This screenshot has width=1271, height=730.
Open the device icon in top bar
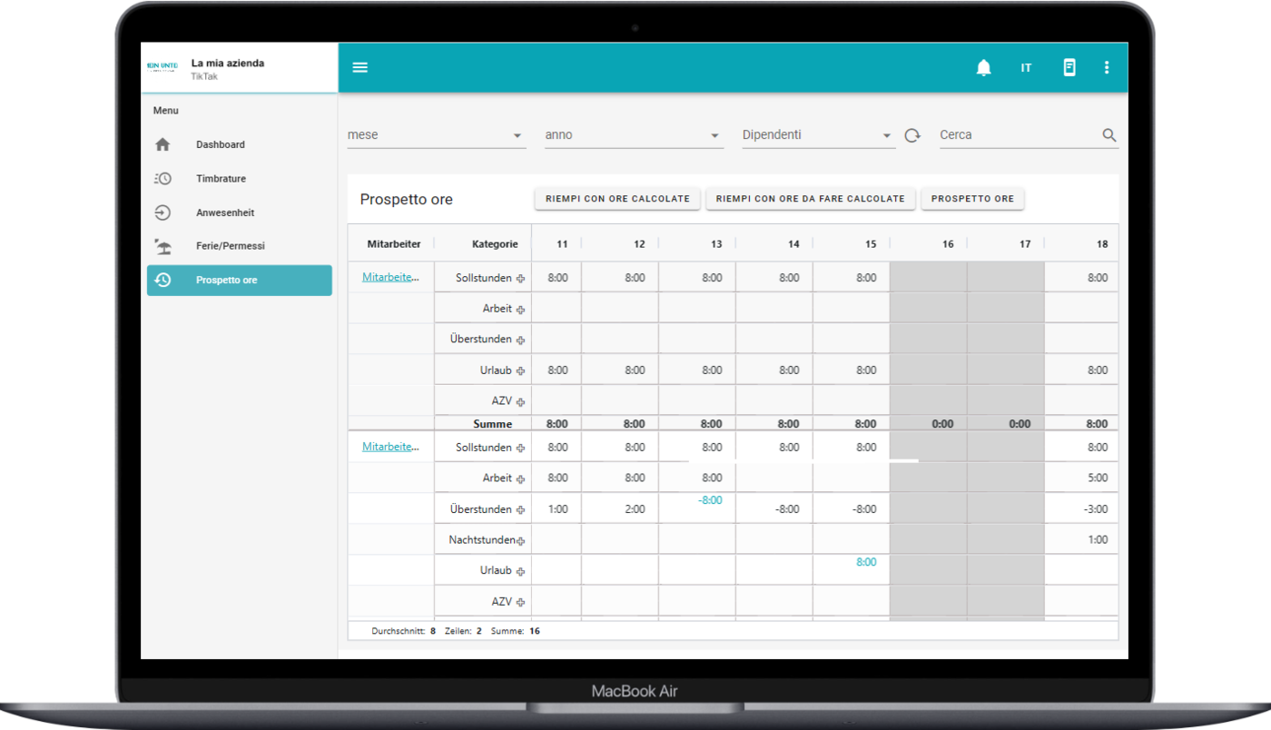pyautogui.click(x=1069, y=67)
